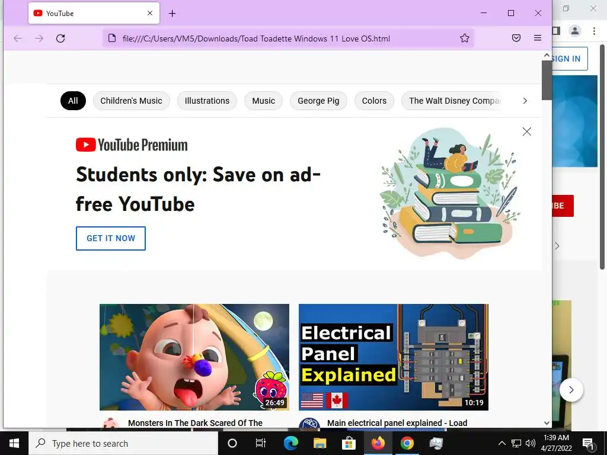This screenshot has height=455, width=607.
Task: Open the notification center icon
Action: click(589, 443)
